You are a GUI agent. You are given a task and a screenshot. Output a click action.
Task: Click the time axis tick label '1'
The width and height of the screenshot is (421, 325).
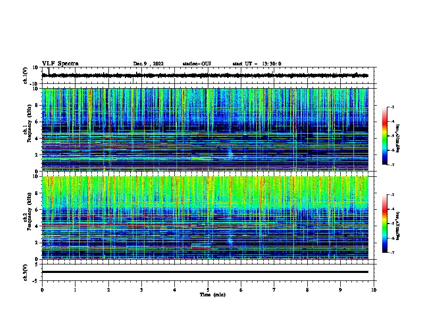75,290
